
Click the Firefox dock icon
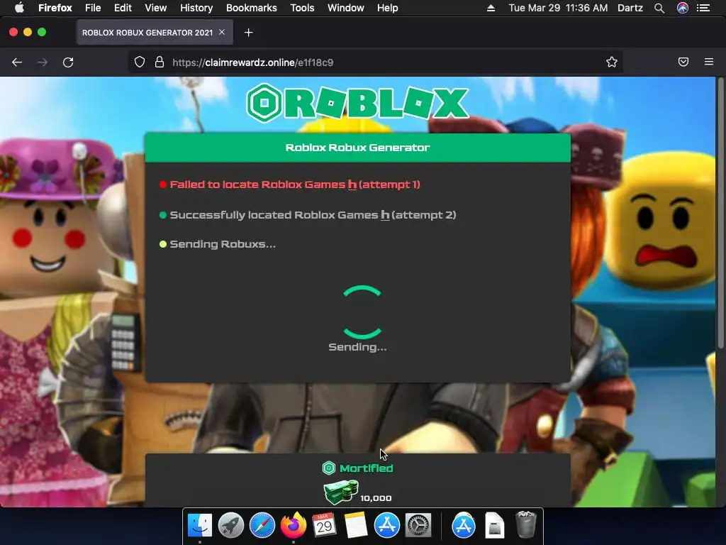click(293, 525)
